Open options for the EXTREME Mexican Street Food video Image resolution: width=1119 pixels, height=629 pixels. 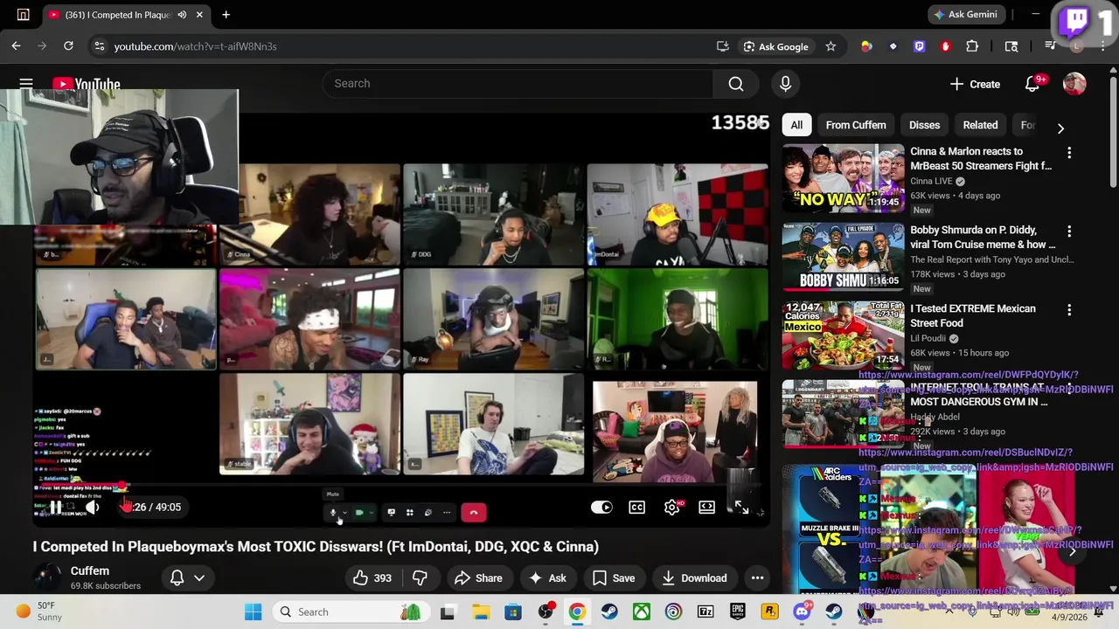(1069, 310)
